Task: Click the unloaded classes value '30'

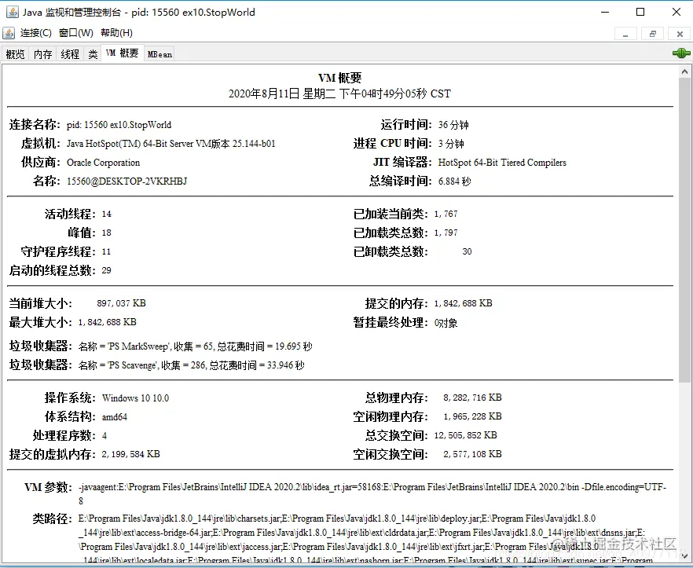Action: point(467,251)
